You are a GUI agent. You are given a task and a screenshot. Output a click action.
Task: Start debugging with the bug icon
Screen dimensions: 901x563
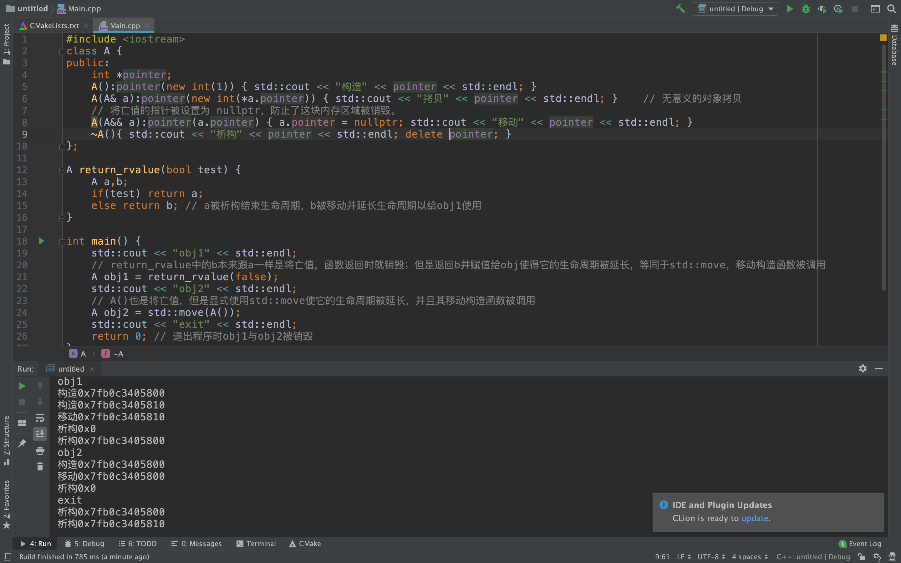pyautogui.click(x=806, y=8)
